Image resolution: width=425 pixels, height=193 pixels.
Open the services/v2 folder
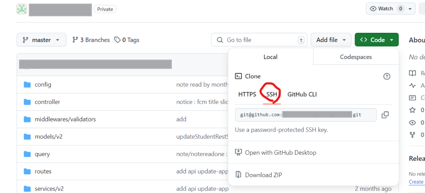(49, 189)
